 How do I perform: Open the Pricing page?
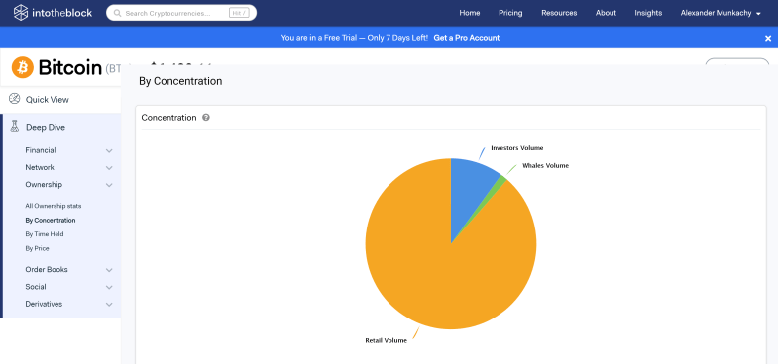tap(510, 13)
